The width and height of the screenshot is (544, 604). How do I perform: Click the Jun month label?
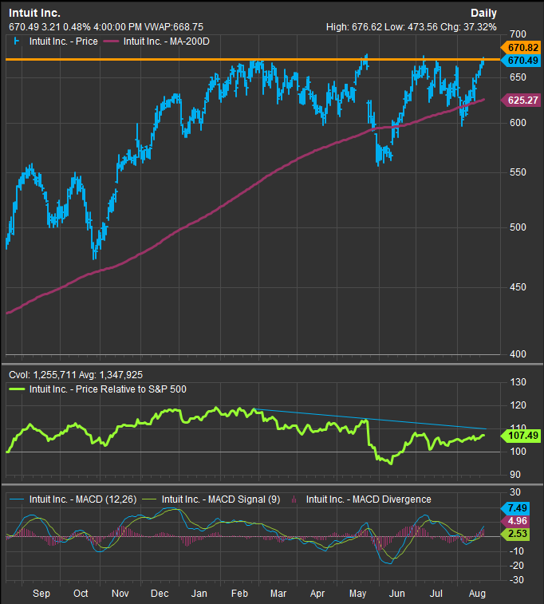[x=397, y=594]
